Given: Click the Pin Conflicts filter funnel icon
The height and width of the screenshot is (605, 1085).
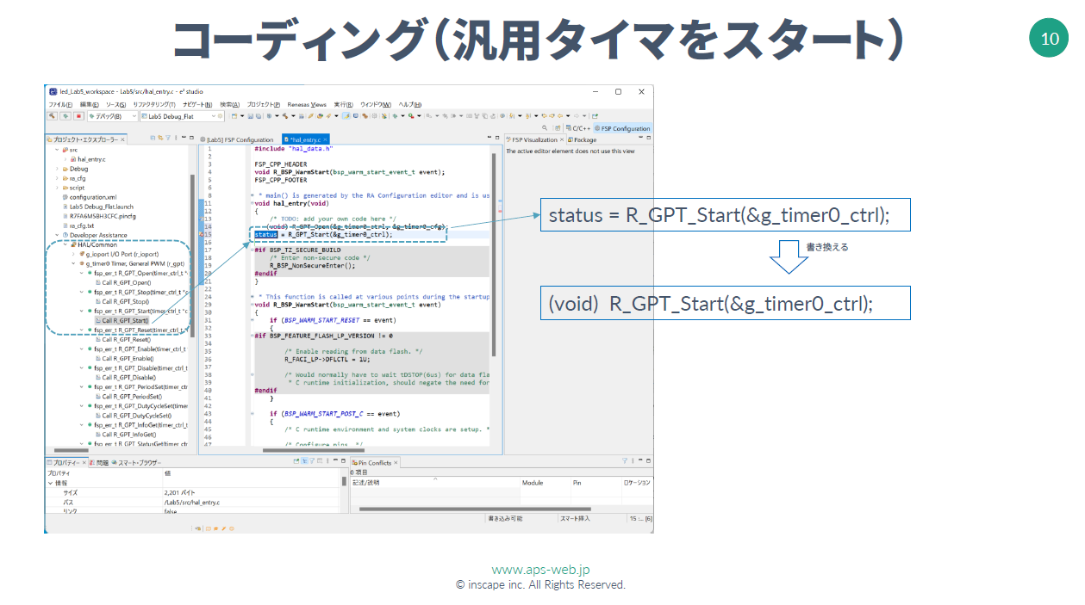Looking at the screenshot, I should pyautogui.click(x=626, y=462).
